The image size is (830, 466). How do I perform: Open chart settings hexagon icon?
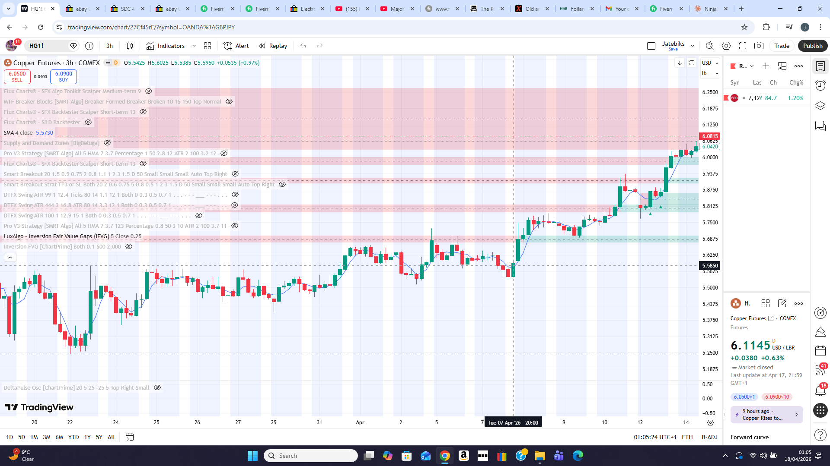726,46
